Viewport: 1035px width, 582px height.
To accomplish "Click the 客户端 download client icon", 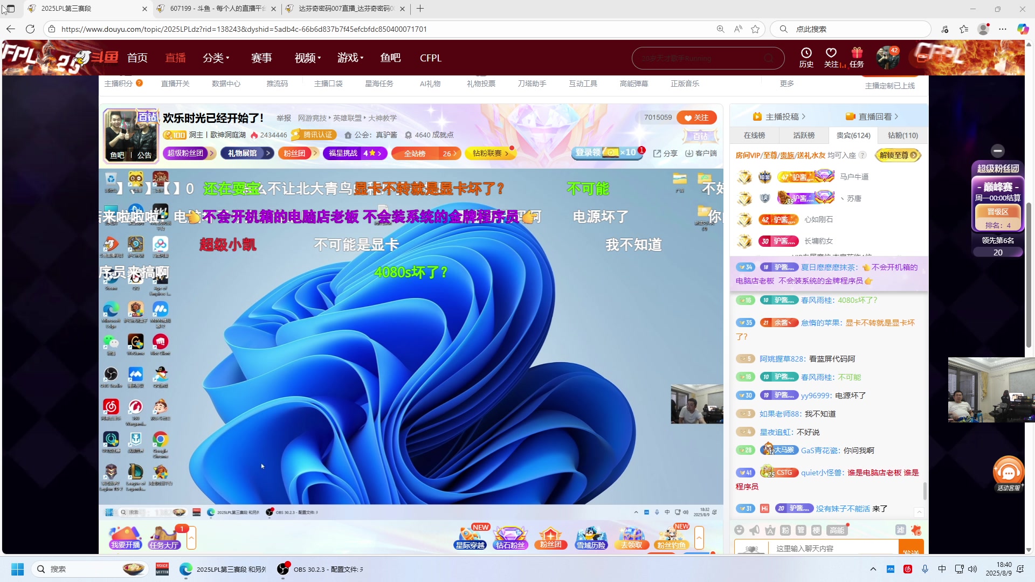I will [701, 154].
